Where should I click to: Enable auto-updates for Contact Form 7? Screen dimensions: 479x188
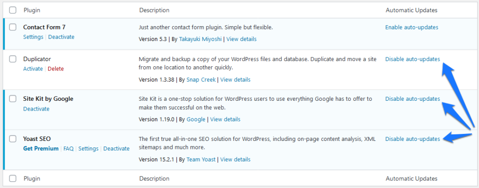click(412, 28)
